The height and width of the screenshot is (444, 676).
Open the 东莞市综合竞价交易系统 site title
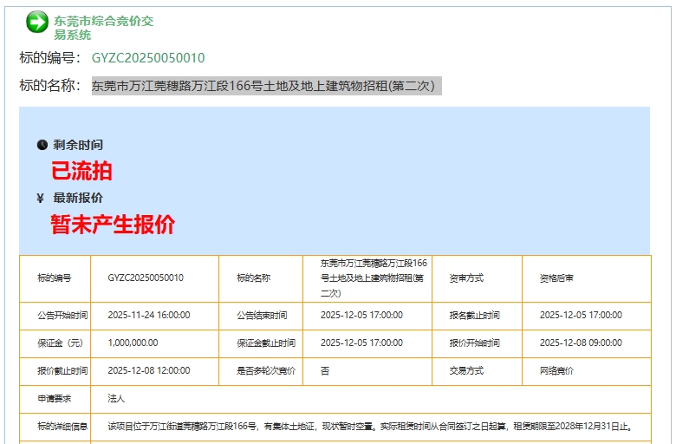[x=103, y=28]
